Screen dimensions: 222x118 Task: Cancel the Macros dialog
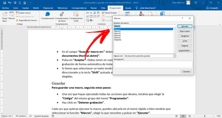tap(186, 72)
